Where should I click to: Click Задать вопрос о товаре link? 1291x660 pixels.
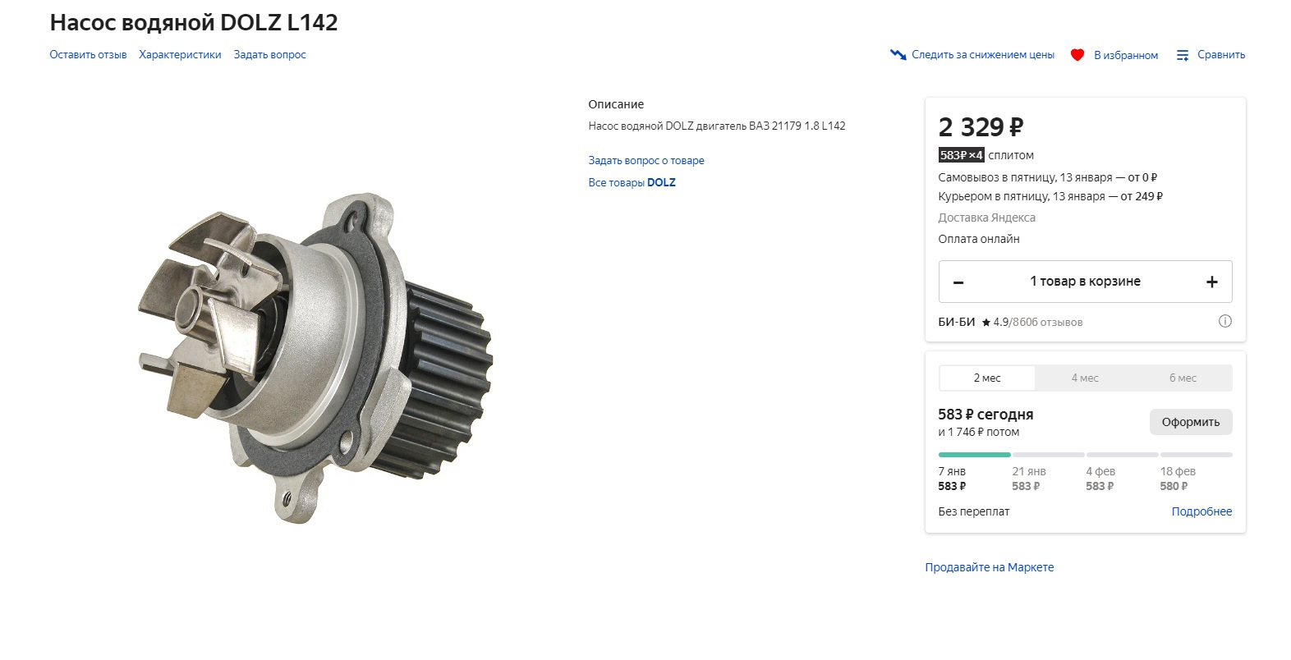pyautogui.click(x=646, y=161)
